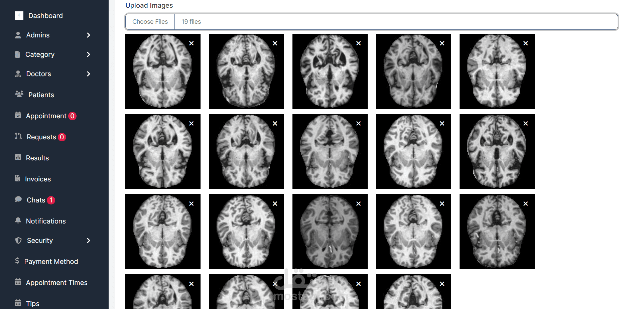Remove the fifth image in row one
The image size is (622, 309).
(526, 43)
